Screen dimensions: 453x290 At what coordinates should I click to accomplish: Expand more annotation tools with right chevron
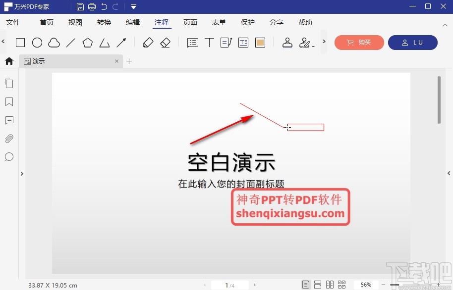323,43
